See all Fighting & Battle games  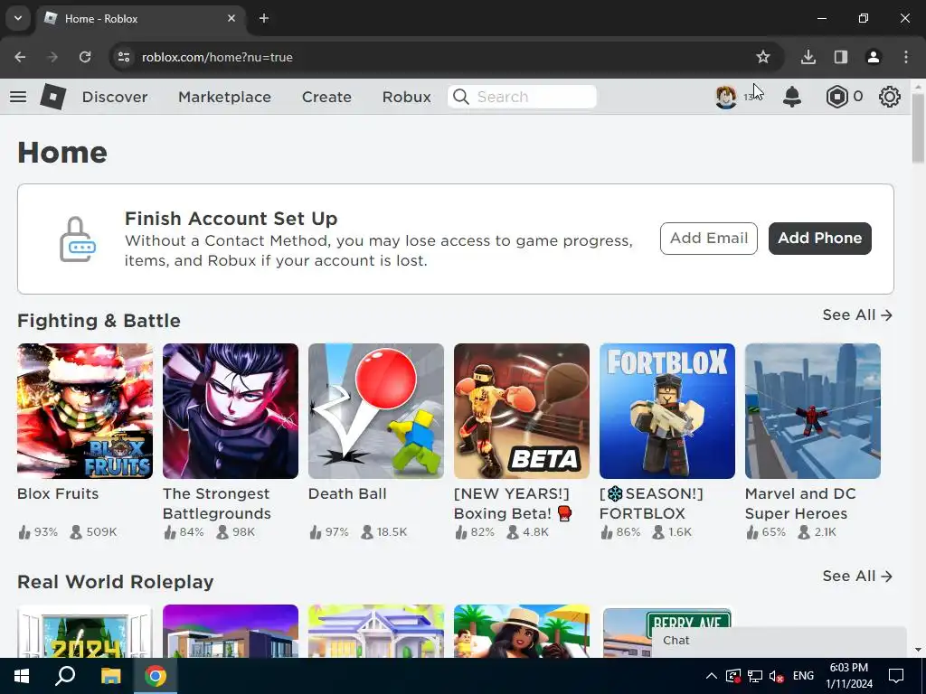point(857,315)
